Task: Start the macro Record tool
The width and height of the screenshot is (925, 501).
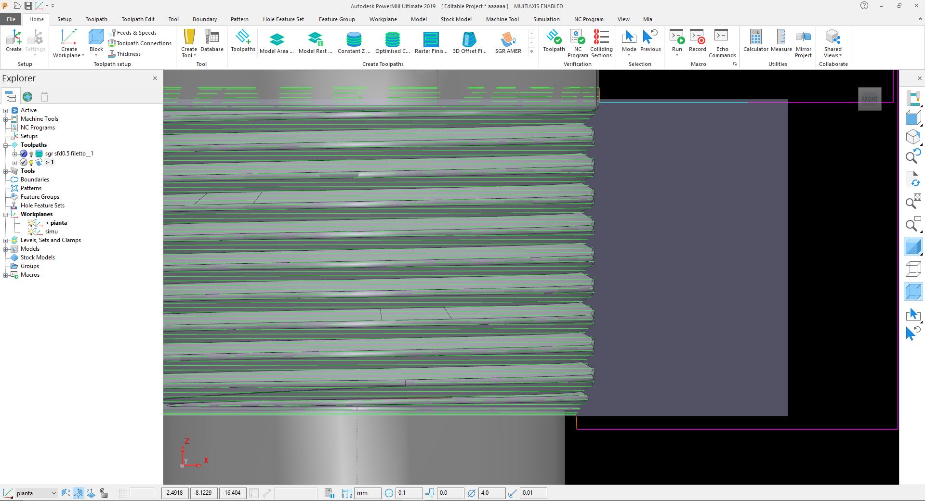Action: tap(697, 41)
